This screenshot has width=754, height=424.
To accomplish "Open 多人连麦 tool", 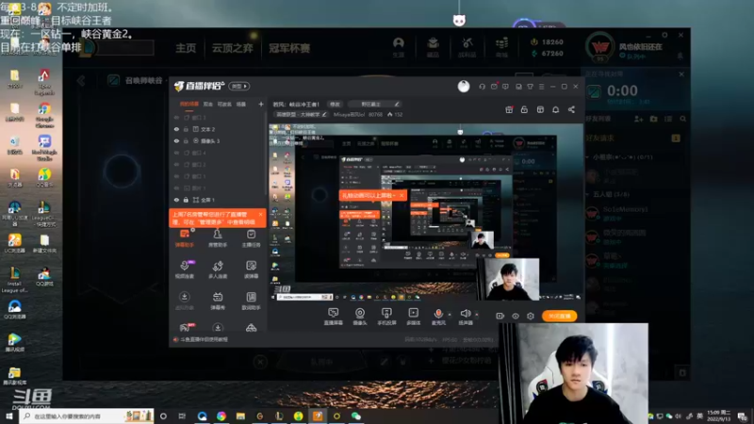I will [218, 269].
